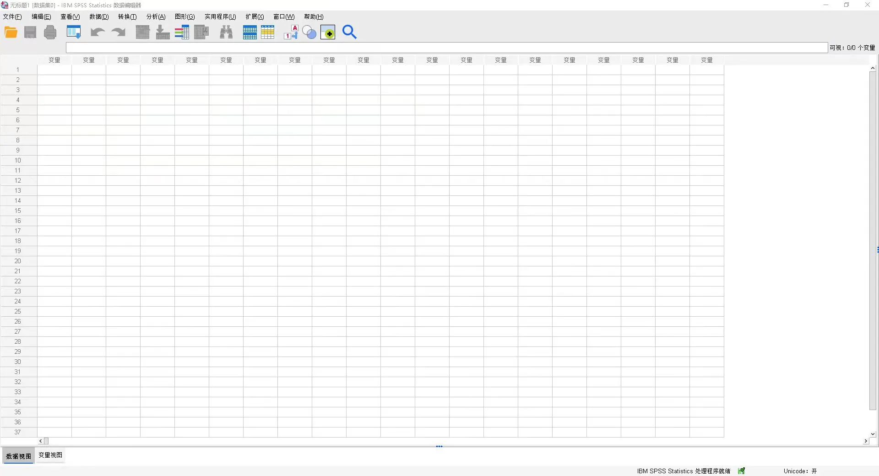Select row header 1
The width and height of the screenshot is (879, 476).
[x=18, y=70]
